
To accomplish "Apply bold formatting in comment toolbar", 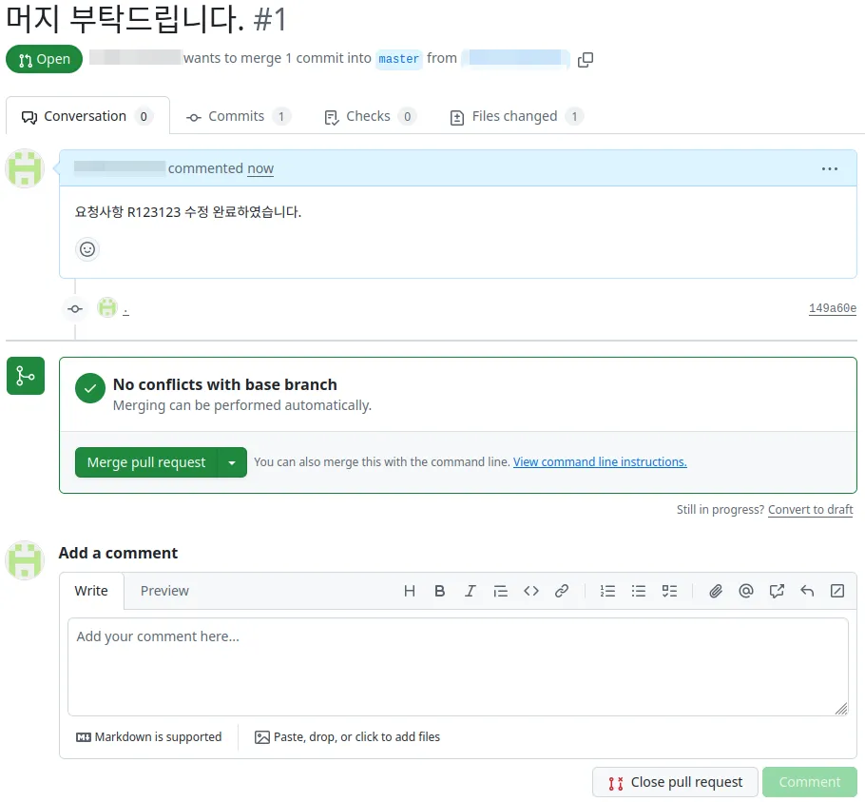I will pyautogui.click(x=440, y=591).
